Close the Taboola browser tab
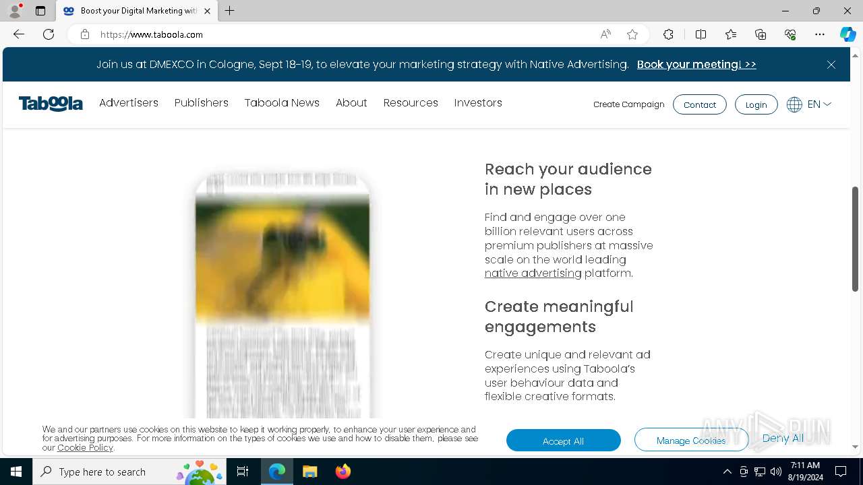Screen dimensions: 863x485 coord(208,11)
